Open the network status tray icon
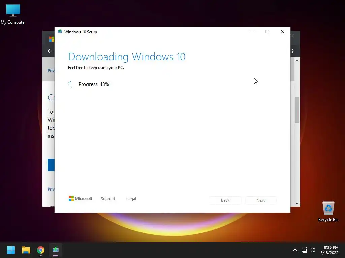345x258 pixels. click(x=304, y=250)
